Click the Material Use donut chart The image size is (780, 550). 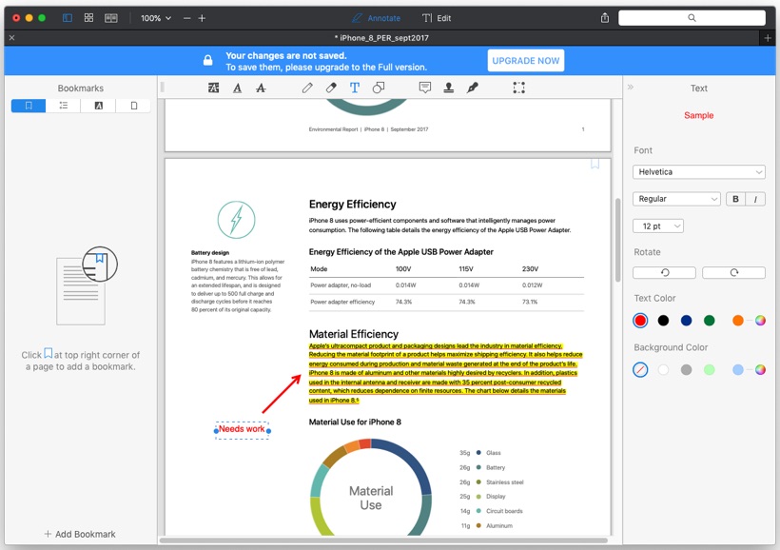click(x=371, y=488)
